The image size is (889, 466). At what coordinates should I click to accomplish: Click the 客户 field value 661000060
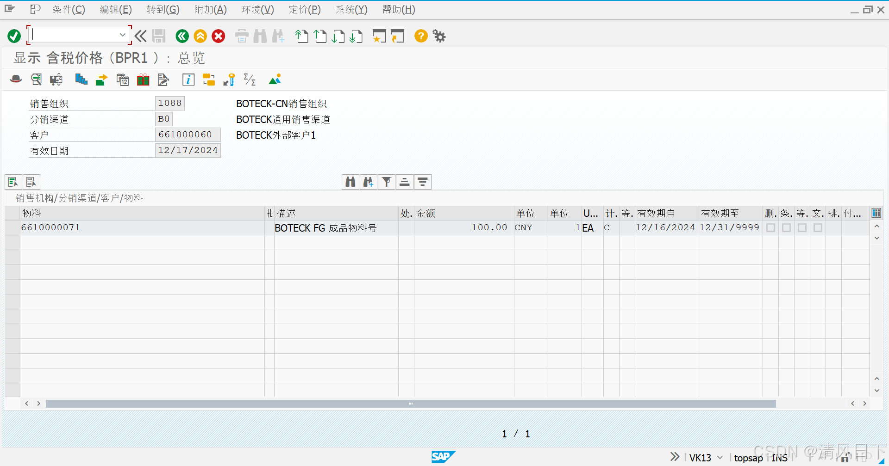pyautogui.click(x=188, y=135)
